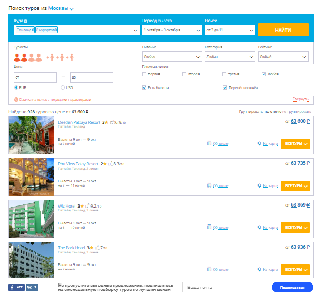Select the adult tourists icon group

27,56
